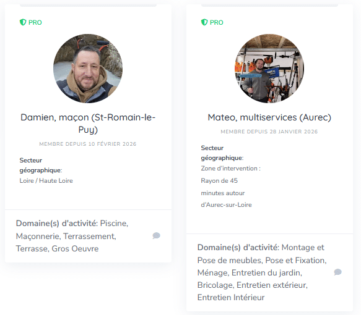Open the Mateo, multiservices (Aurec) profile link
This screenshot has width=361, height=315.
click(x=269, y=117)
